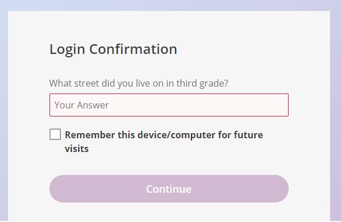341x222 pixels.
Task: Click the third grade street question text
Action: click(x=139, y=83)
